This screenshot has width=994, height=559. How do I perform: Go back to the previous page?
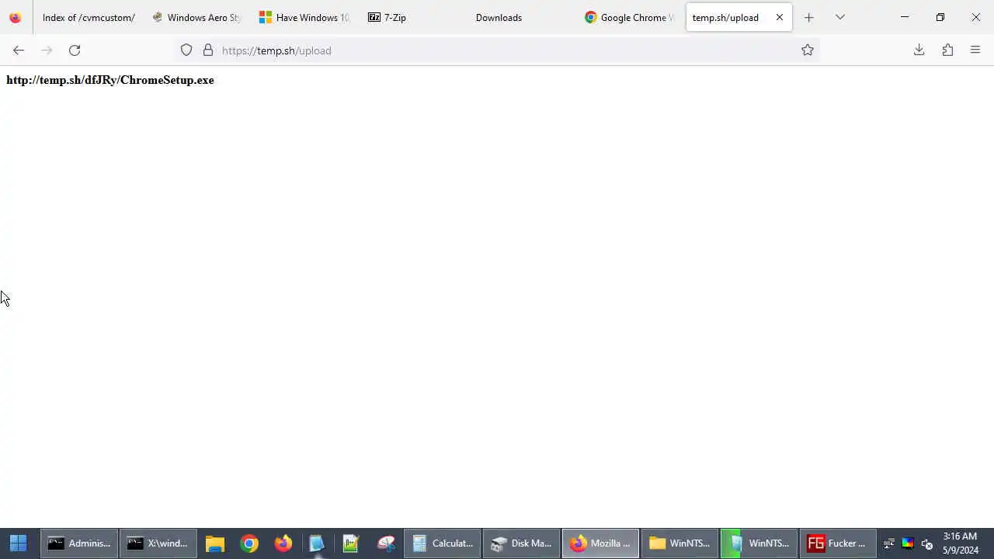coord(18,50)
